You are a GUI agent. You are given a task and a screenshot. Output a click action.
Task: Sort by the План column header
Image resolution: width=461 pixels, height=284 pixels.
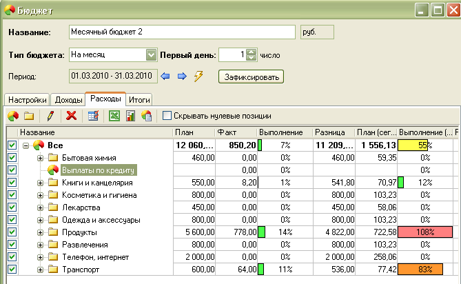click(x=194, y=132)
